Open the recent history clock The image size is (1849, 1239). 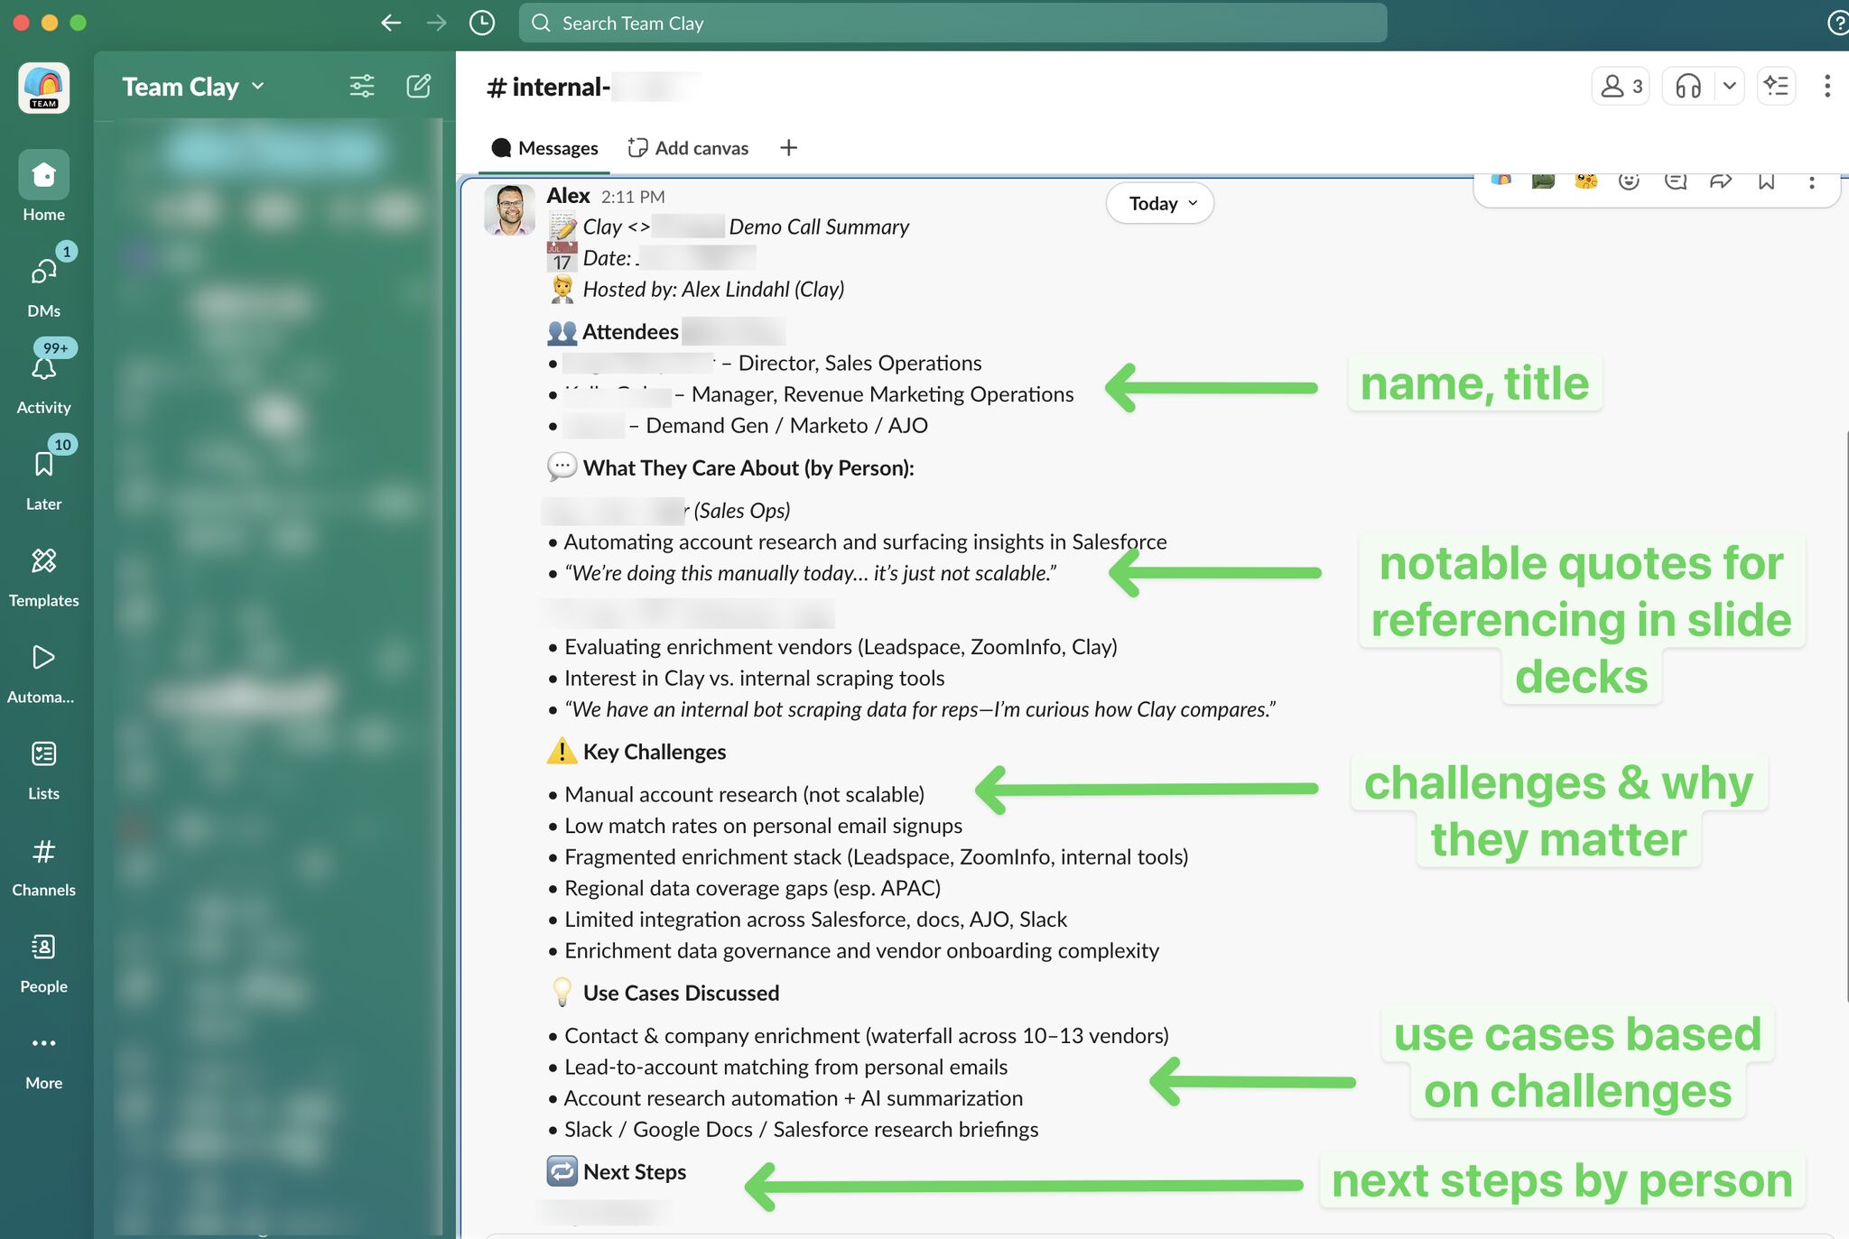click(482, 23)
